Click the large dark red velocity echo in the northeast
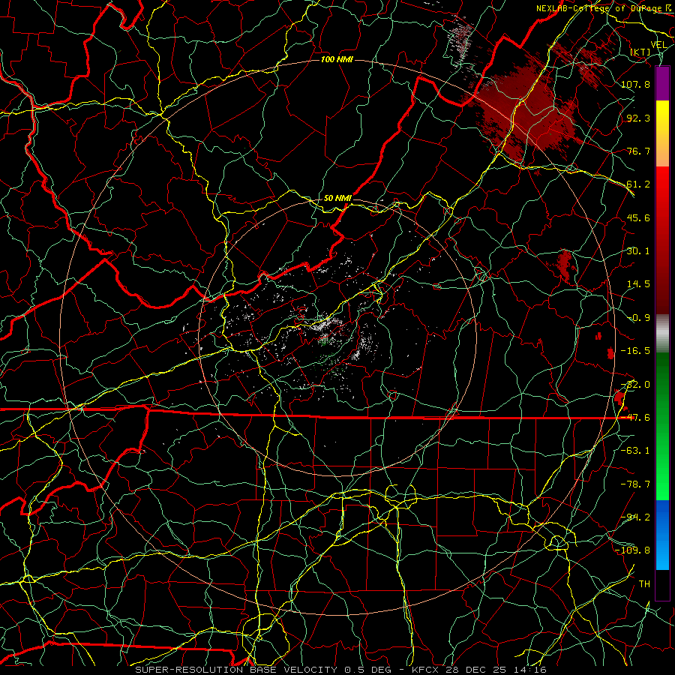The width and height of the screenshot is (675, 675). pos(525,112)
